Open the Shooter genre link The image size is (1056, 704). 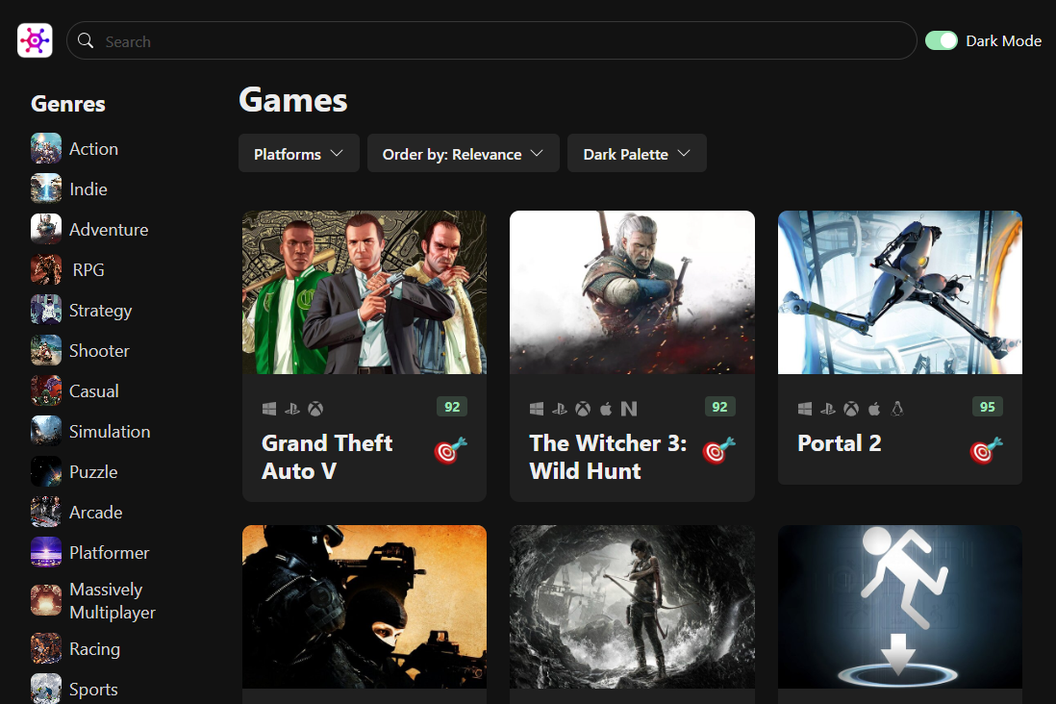point(99,351)
